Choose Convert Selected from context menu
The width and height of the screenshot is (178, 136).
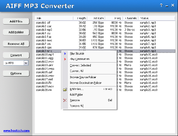(80, 65)
